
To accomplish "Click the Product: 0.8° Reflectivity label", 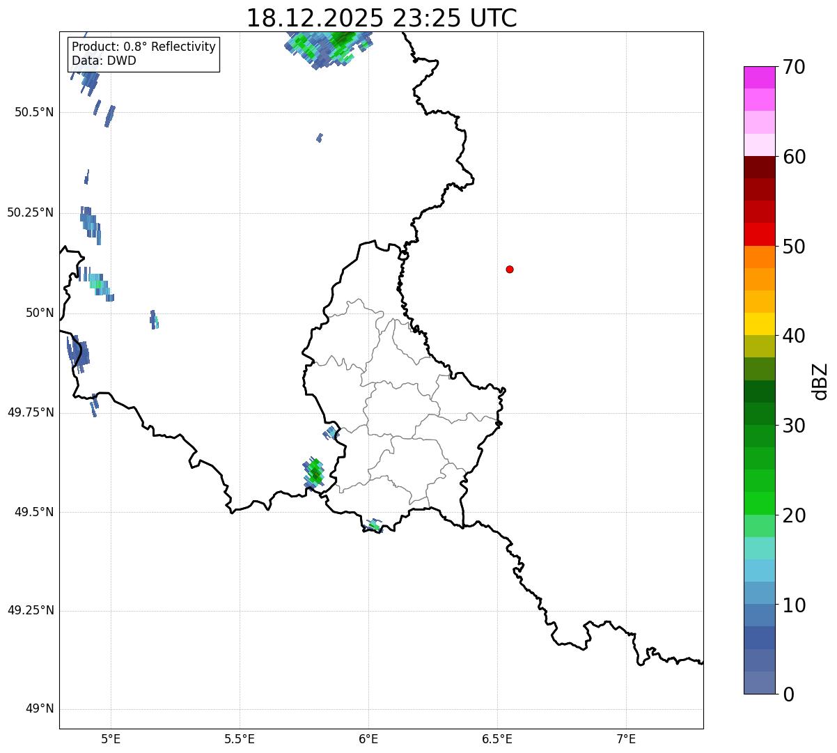I will pyautogui.click(x=144, y=47).
